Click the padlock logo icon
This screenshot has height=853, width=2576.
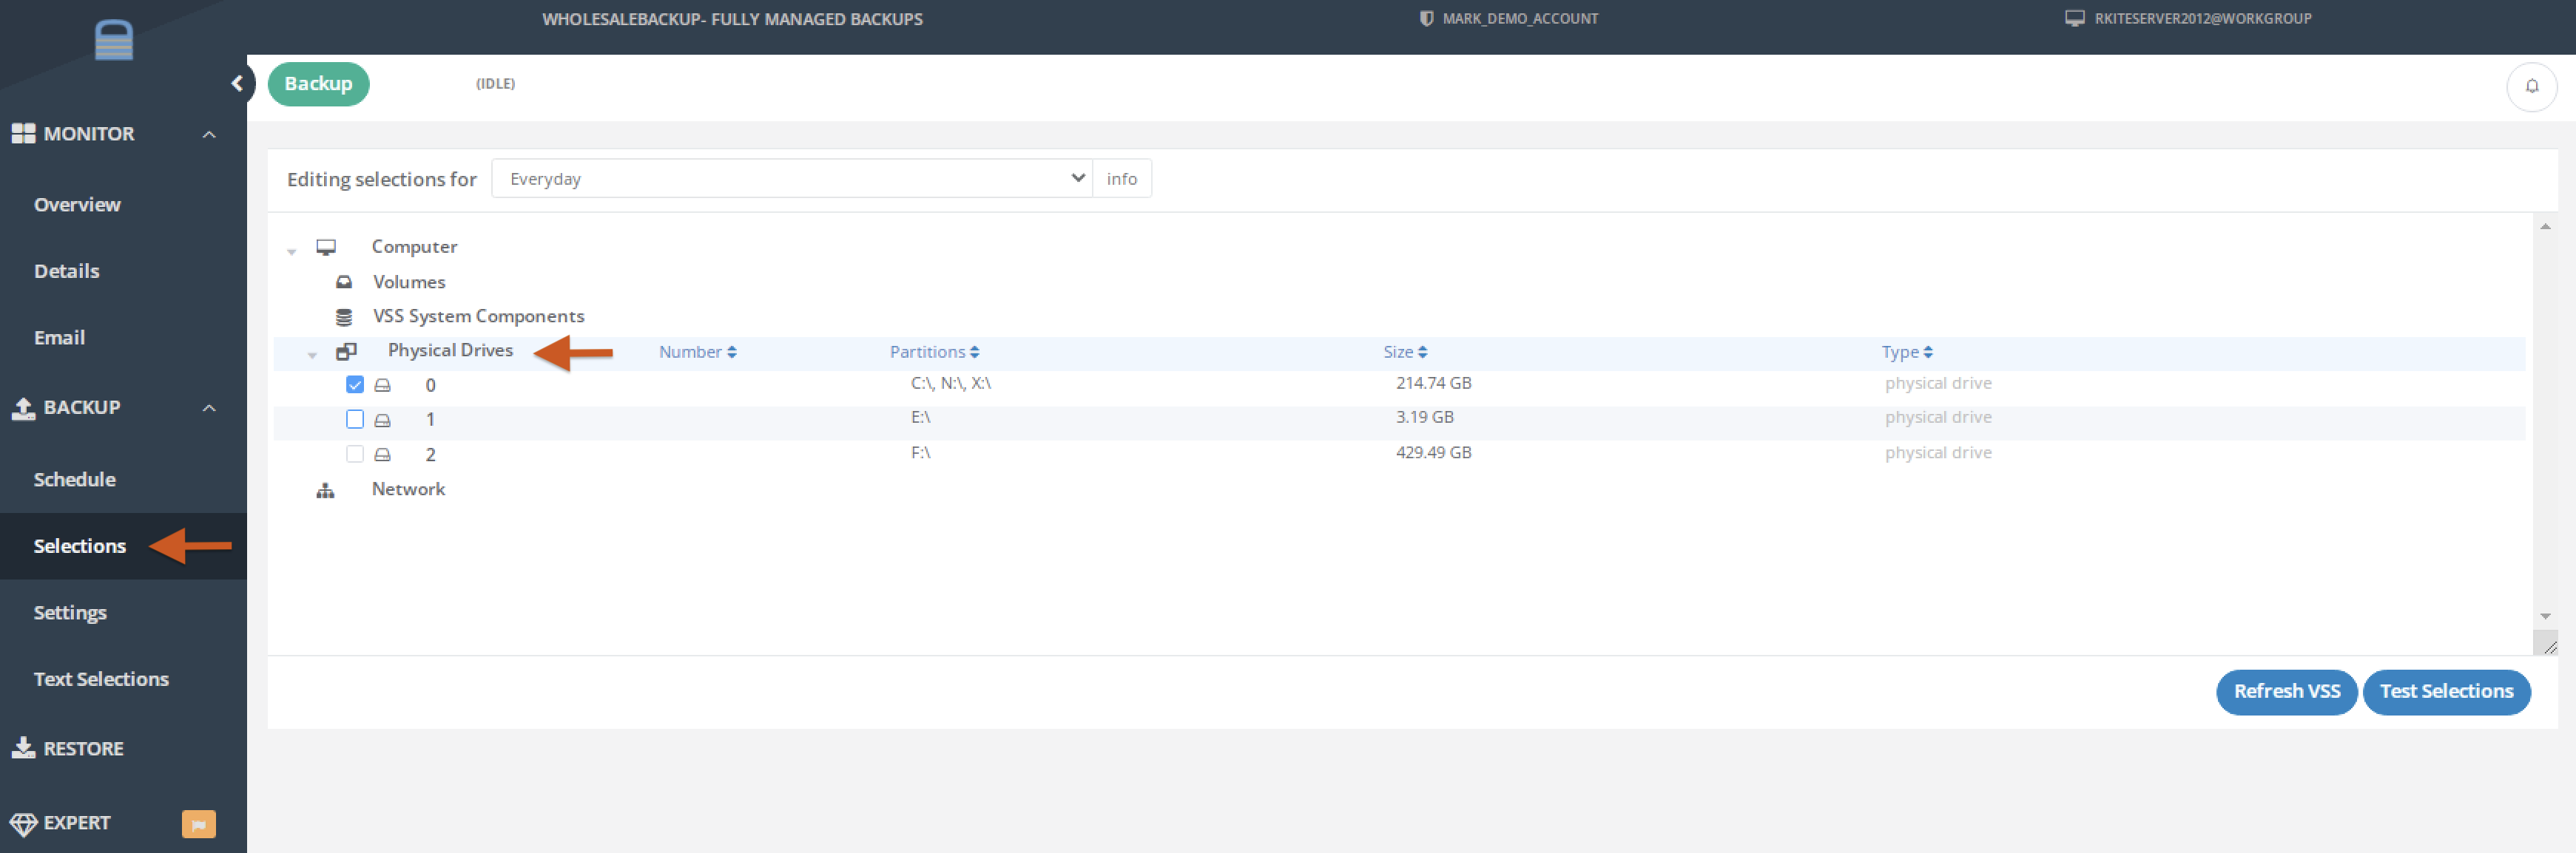tap(114, 40)
